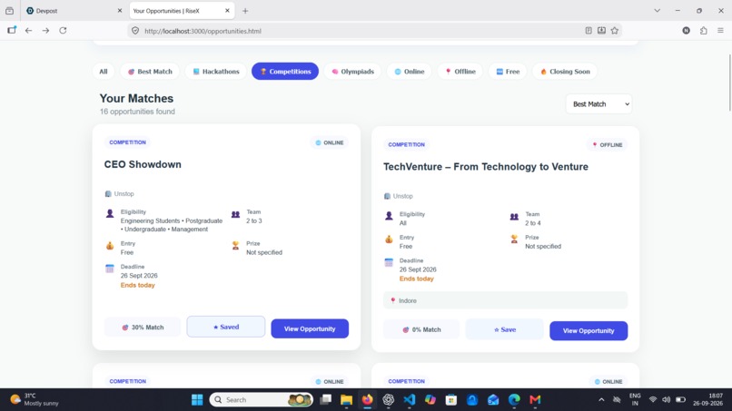Go back to previous page
The height and width of the screenshot is (411, 732).
tap(28, 30)
